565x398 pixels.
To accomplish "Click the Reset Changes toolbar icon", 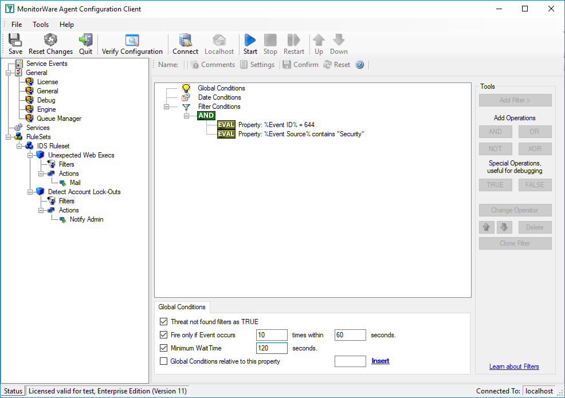I will coord(50,40).
